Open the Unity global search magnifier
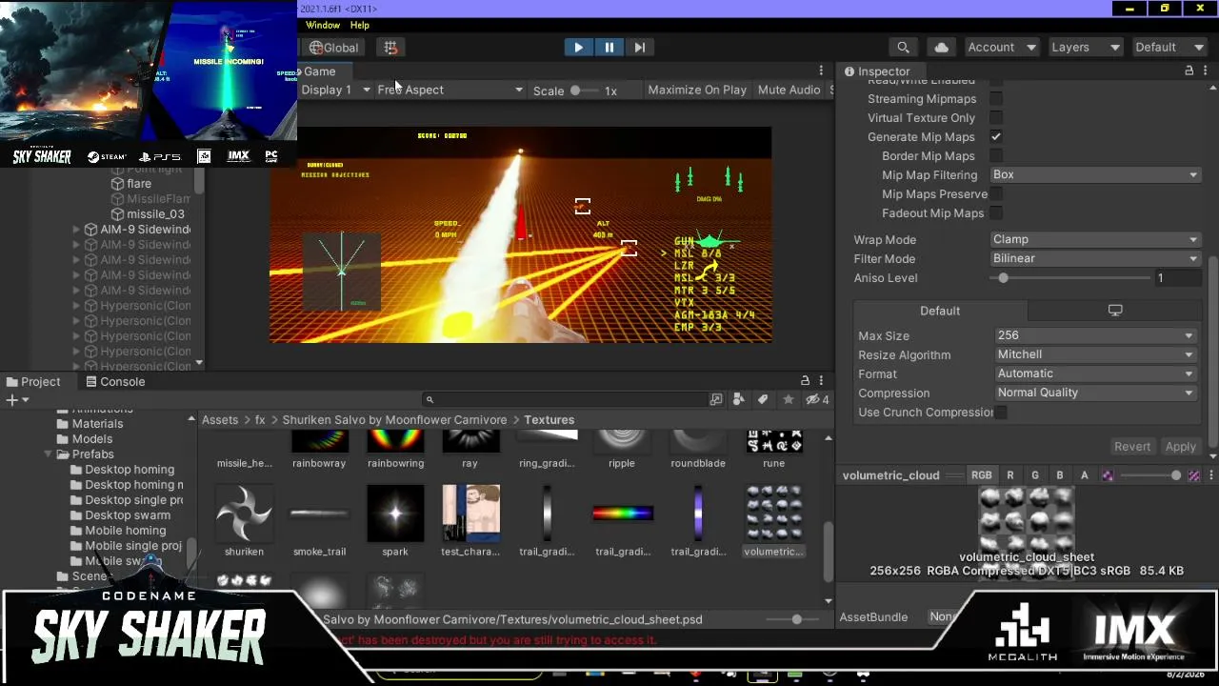This screenshot has width=1219, height=686. click(x=903, y=47)
